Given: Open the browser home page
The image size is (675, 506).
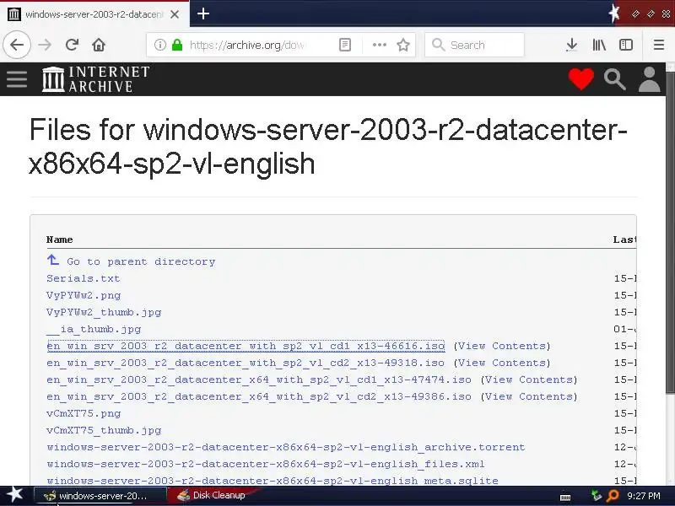Looking at the screenshot, I should point(99,45).
